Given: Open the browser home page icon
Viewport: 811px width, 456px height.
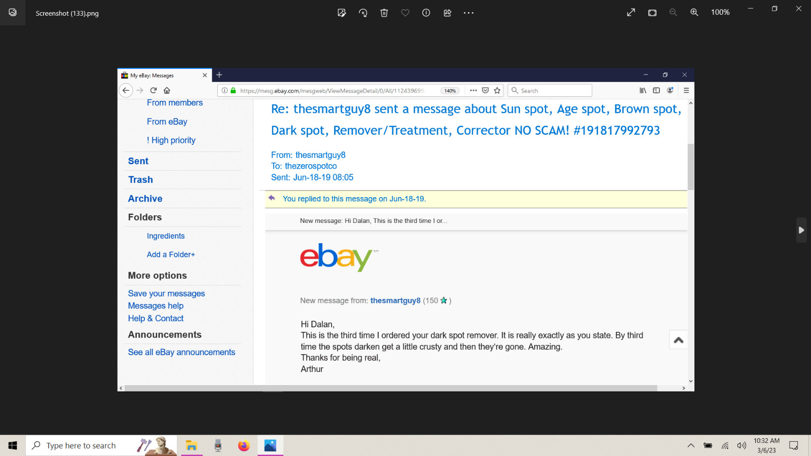Looking at the screenshot, I should [167, 90].
